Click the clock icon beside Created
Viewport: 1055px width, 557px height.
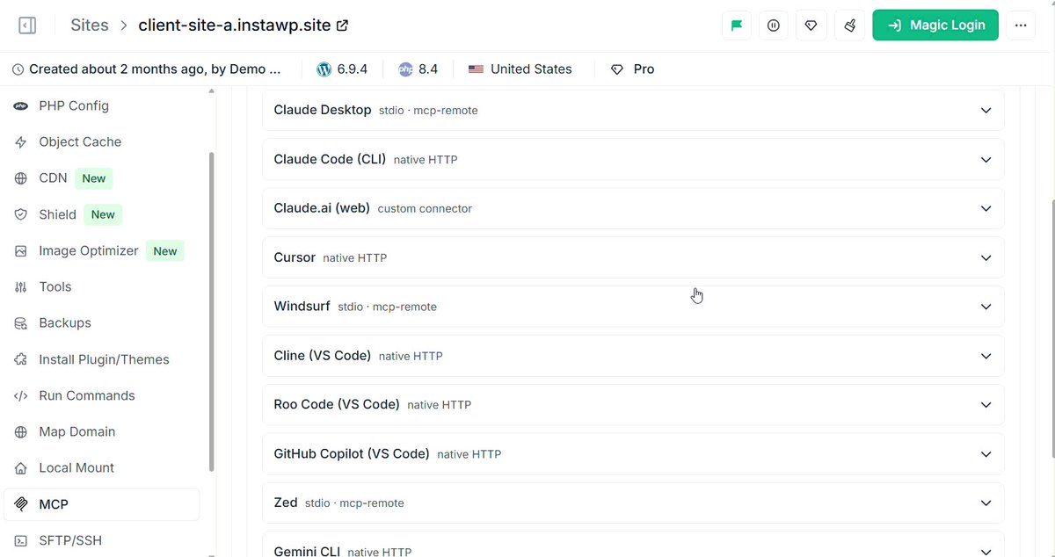18,69
